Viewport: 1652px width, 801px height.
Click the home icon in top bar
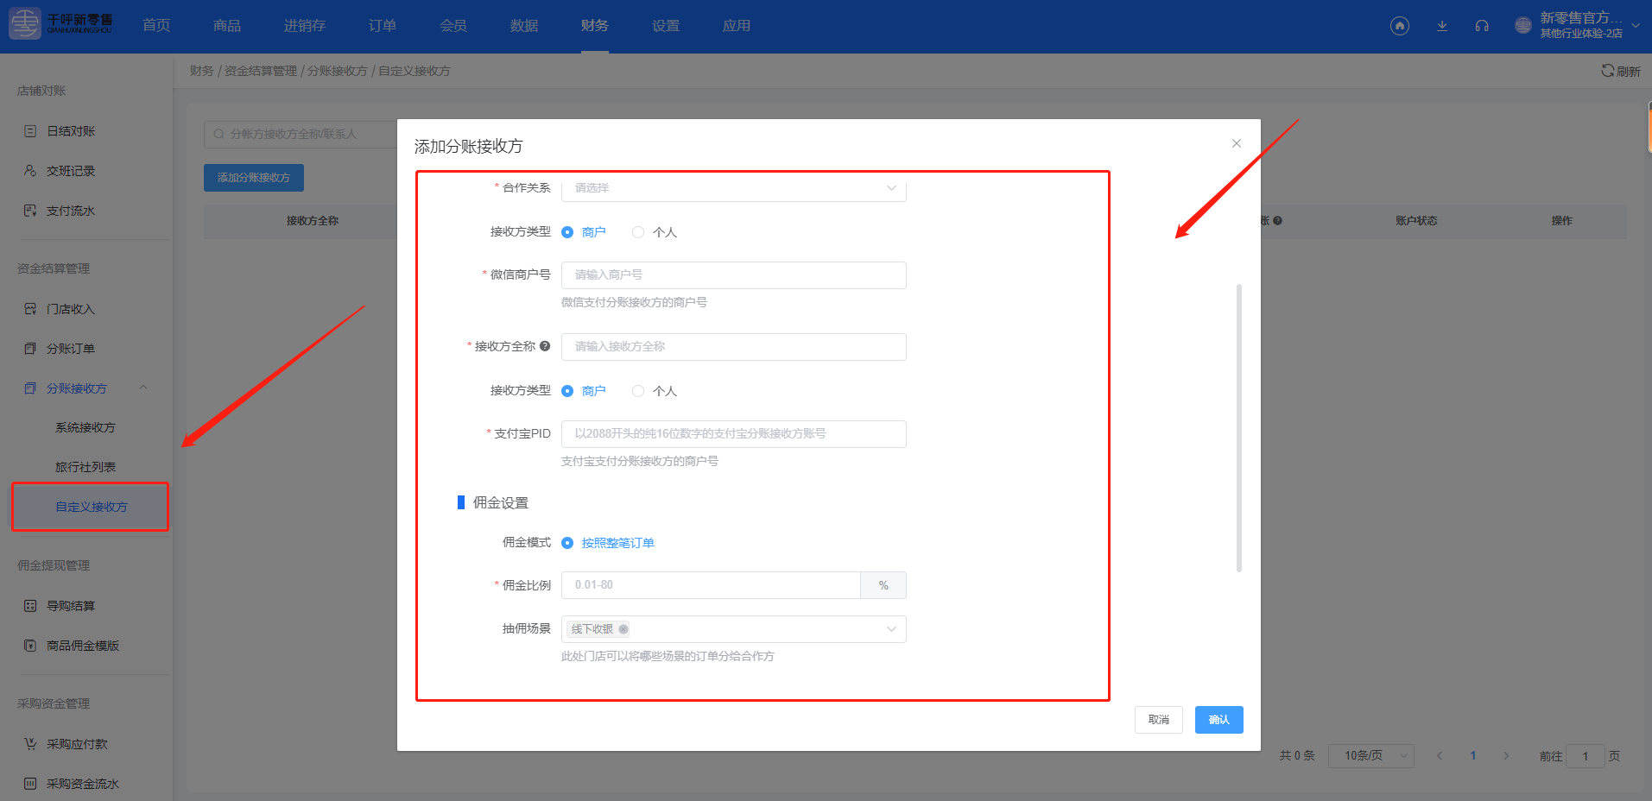tap(1399, 26)
